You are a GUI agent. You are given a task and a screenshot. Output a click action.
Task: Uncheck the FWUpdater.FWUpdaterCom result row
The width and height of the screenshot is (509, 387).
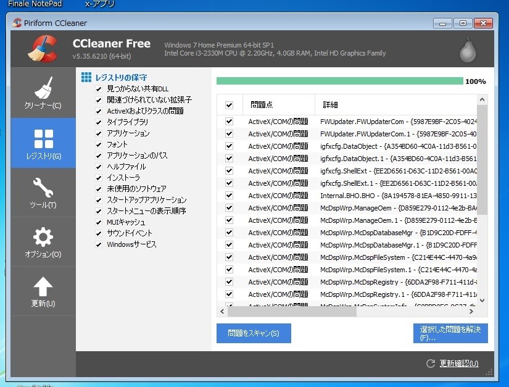tap(229, 122)
